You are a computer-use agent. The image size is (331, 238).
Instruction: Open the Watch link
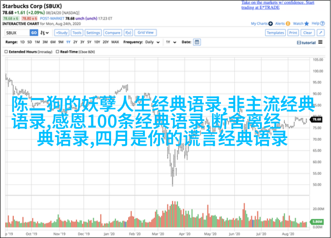pyautogui.click(x=298, y=24)
